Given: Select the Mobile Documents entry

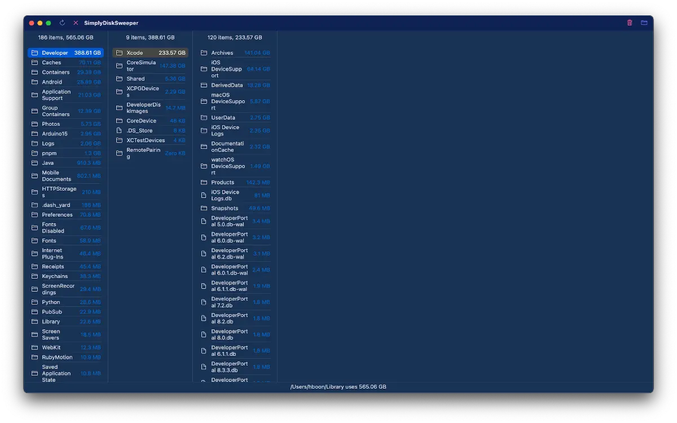Looking at the screenshot, I should click(65, 176).
